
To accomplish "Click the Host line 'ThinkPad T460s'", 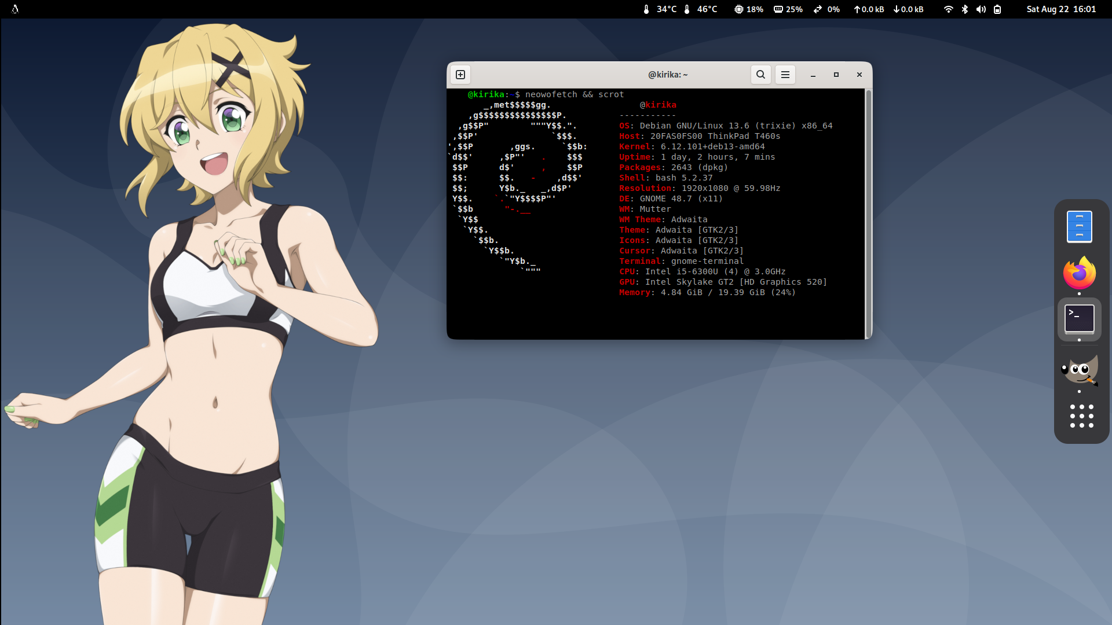I will tap(700, 136).
